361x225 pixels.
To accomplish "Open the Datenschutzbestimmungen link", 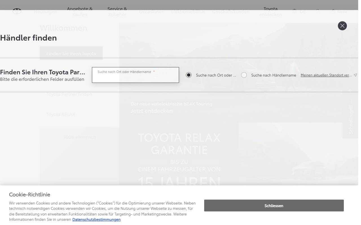I will [x=96, y=220].
